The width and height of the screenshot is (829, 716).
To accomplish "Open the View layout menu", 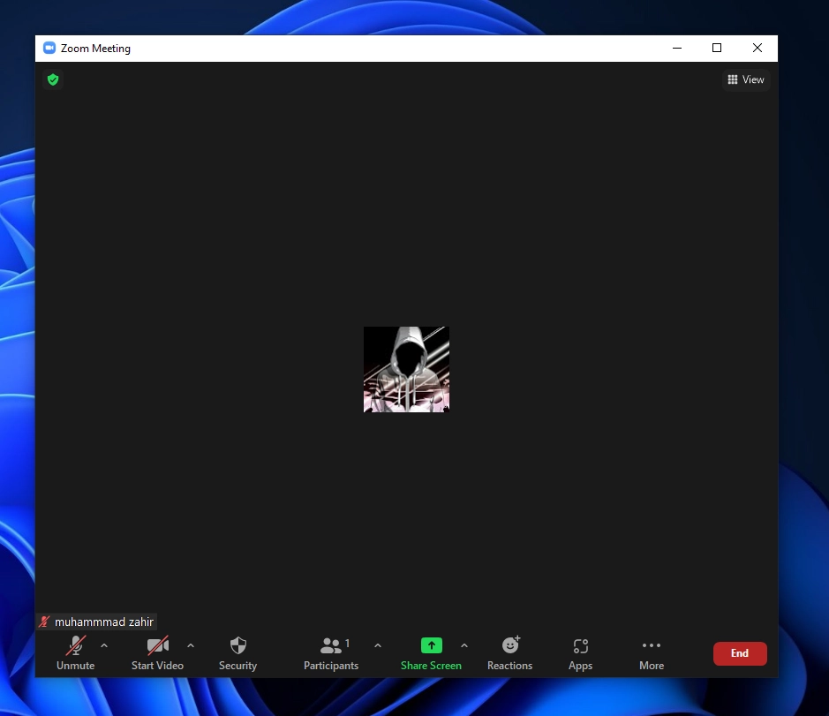I will [746, 79].
